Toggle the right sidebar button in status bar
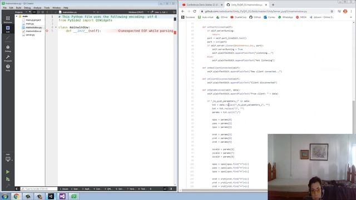356x200 pixels. (x=171, y=189)
